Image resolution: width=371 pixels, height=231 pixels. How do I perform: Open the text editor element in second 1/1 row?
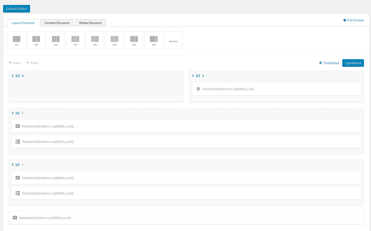point(18,178)
